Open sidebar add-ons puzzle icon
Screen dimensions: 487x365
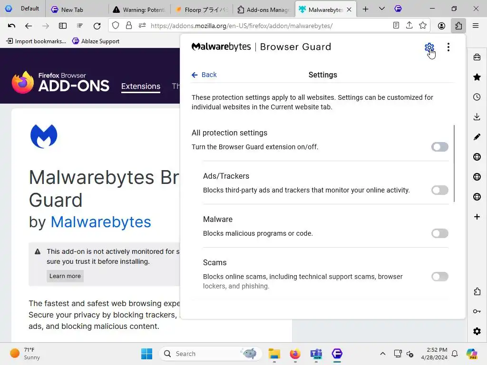(x=477, y=291)
